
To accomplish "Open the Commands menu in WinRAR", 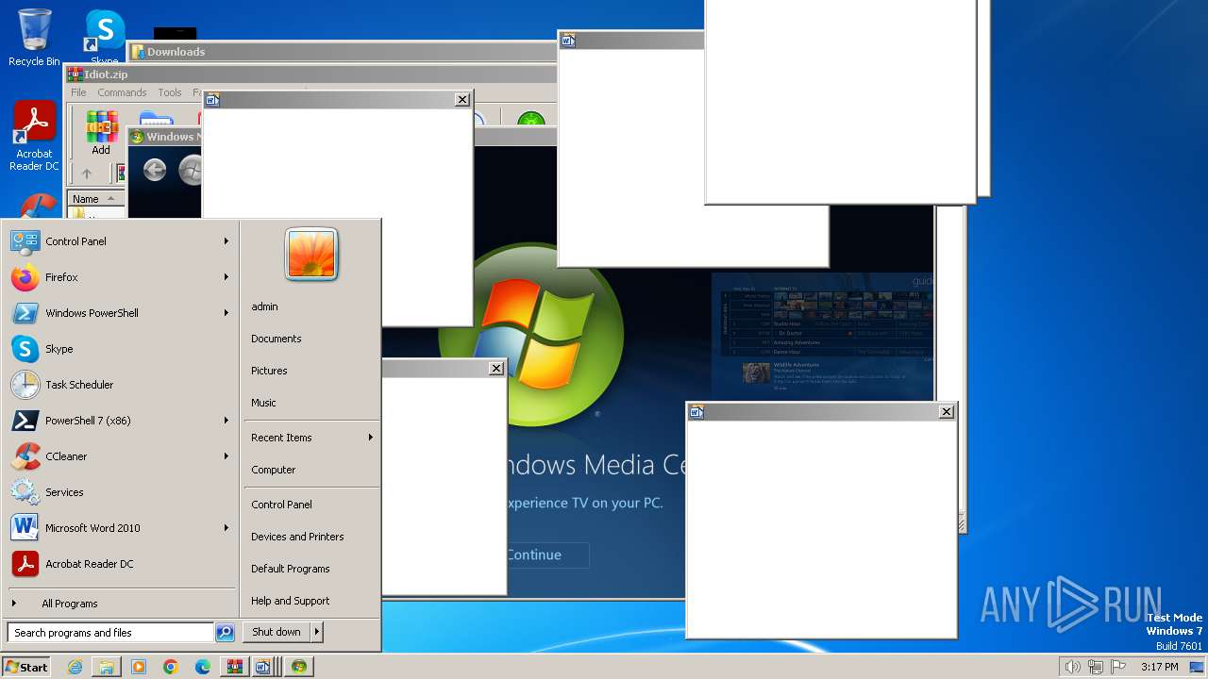I will tap(122, 92).
